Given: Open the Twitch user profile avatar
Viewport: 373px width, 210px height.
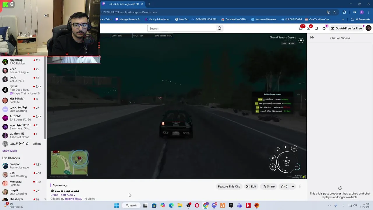Looking at the screenshot, I should 368,28.
